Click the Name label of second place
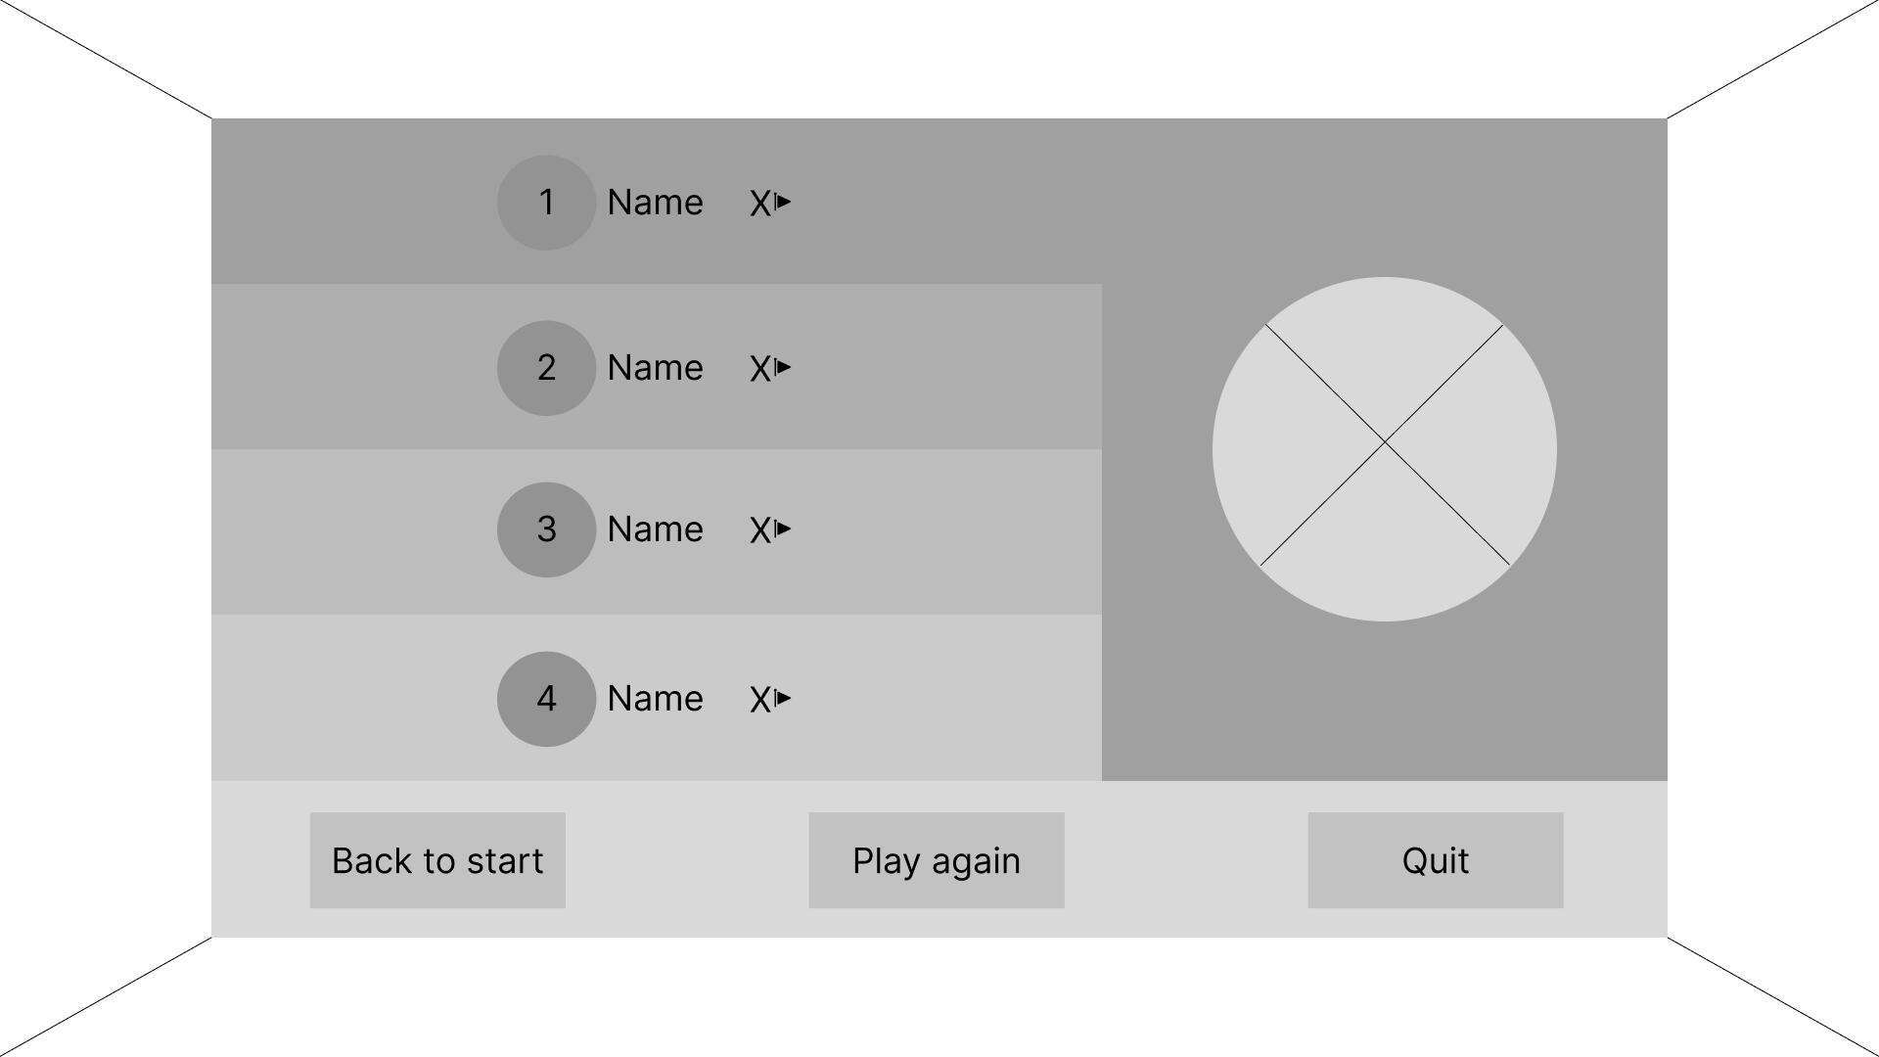Viewport: 1879px width, 1057px height. point(655,368)
